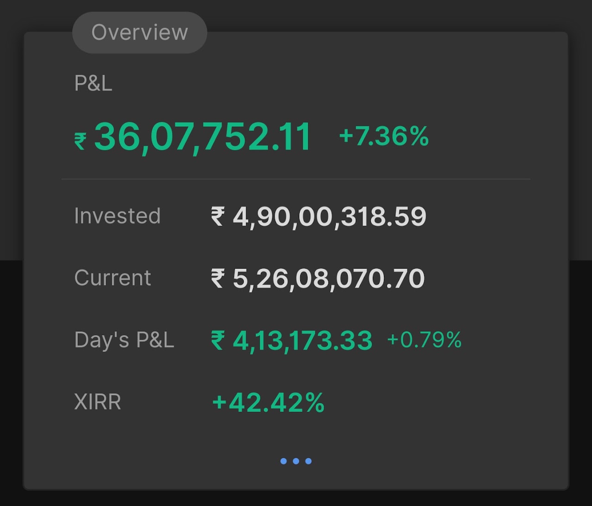Click the XIRR value +42.42%

click(x=268, y=402)
